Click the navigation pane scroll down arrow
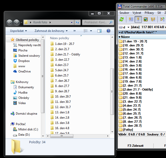Screen dimensions: 166x158 pyautogui.click(x=43, y=136)
